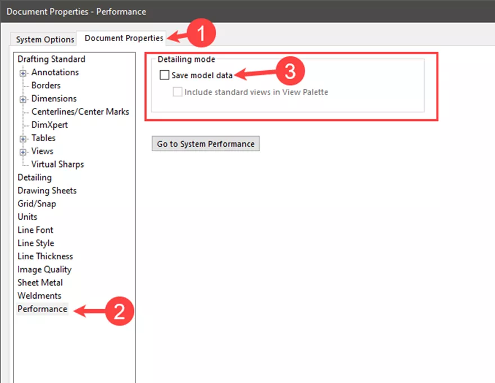495x383 pixels.
Task: Select Line Font in the list
Action: coord(35,230)
